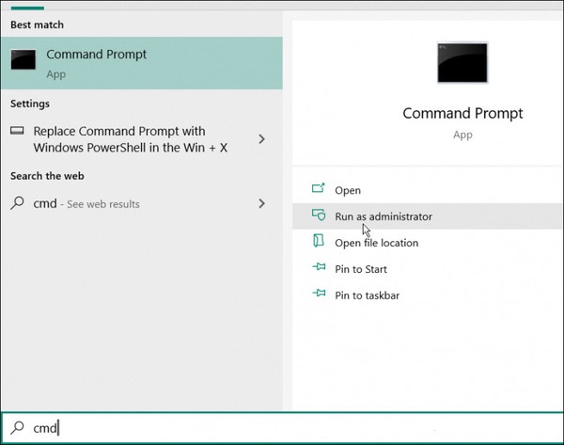The height and width of the screenshot is (445, 564).
Task: Click the Settings result monitor icon
Action: 17,131
